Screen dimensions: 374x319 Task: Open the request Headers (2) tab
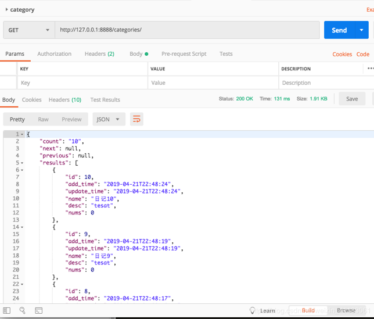click(x=99, y=54)
